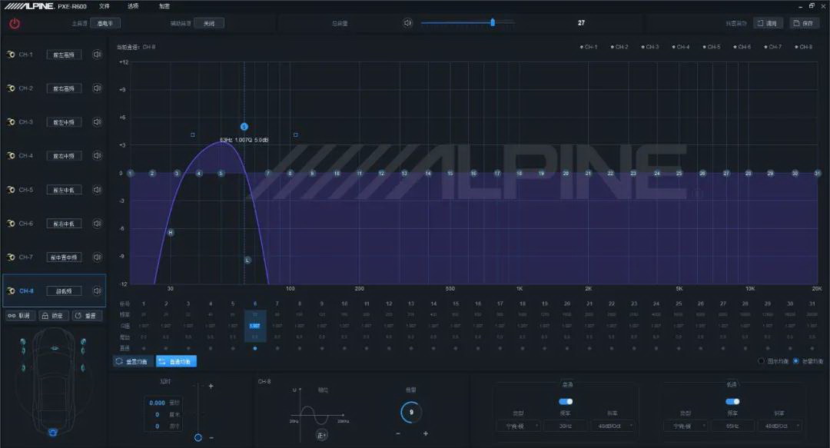Mute channel CH-3 with its speaker icon
Screen dimensions: 830x448
click(x=97, y=121)
